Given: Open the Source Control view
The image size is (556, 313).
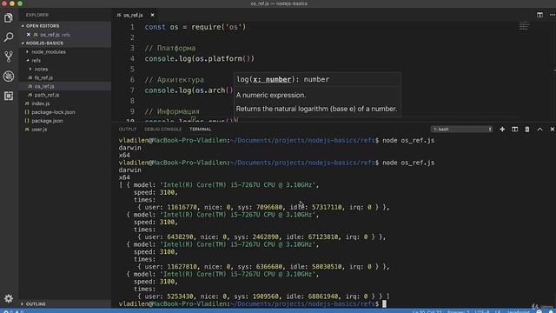Looking at the screenshot, I should [9, 57].
